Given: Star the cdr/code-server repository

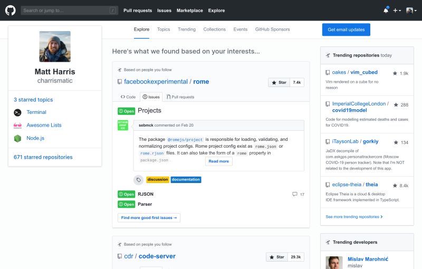Looking at the screenshot, I should click(277, 257).
